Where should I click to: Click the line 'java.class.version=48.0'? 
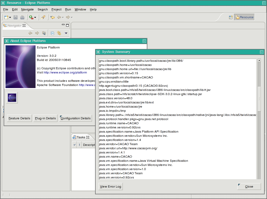(x=116, y=98)
